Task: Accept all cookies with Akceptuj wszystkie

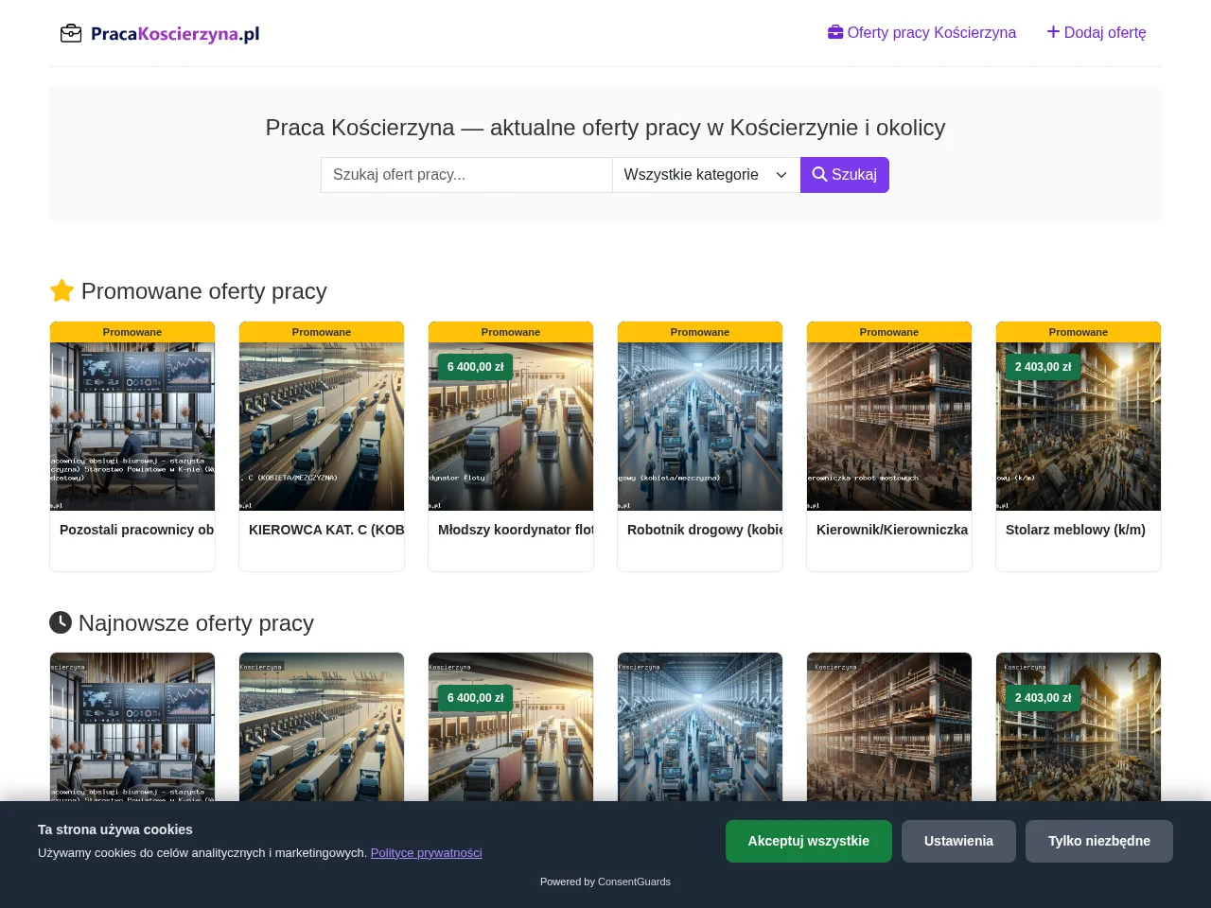Action: (809, 841)
